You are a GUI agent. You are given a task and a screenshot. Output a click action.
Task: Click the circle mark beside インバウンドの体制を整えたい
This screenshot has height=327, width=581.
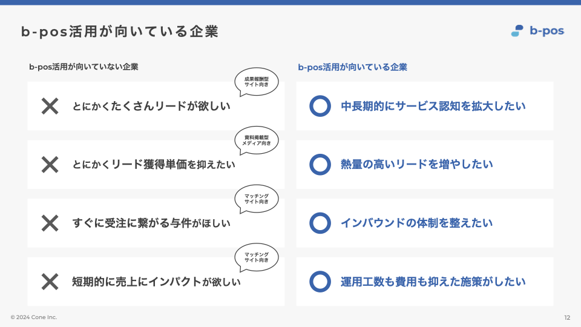[x=320, y=223]
